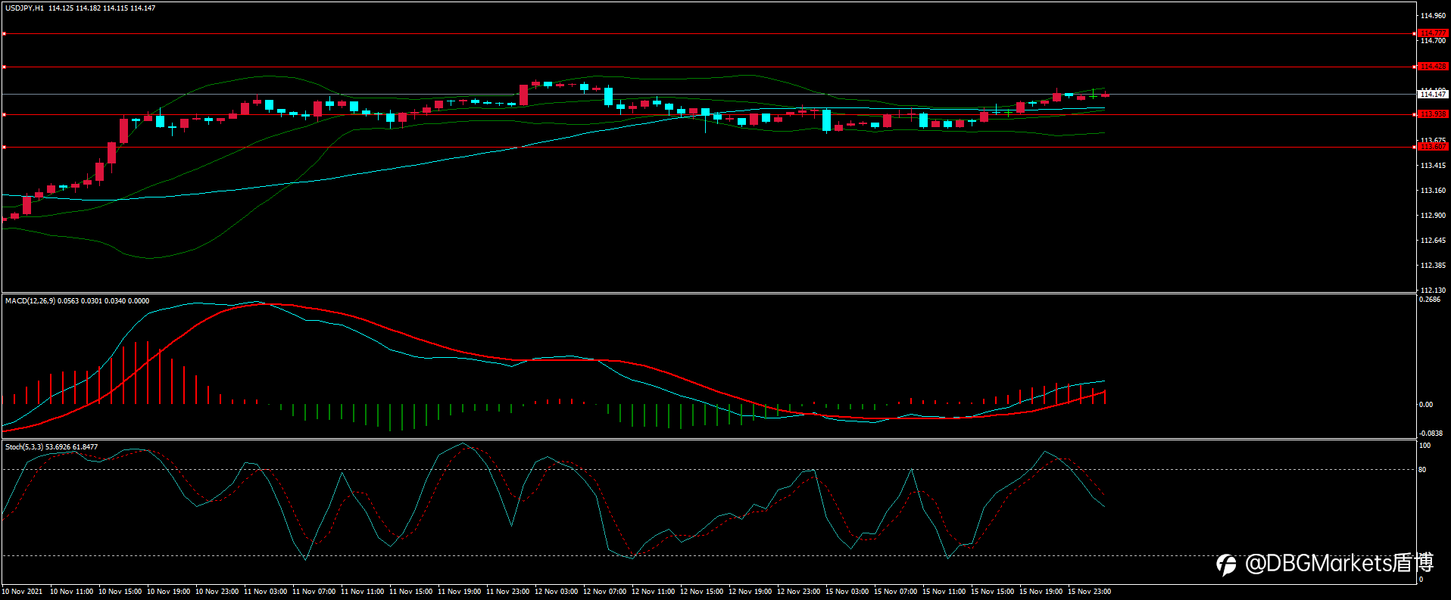
Task: Click the 12 Nov 11:00 time label
Action: pyautogui.click(x=653, y=592)
